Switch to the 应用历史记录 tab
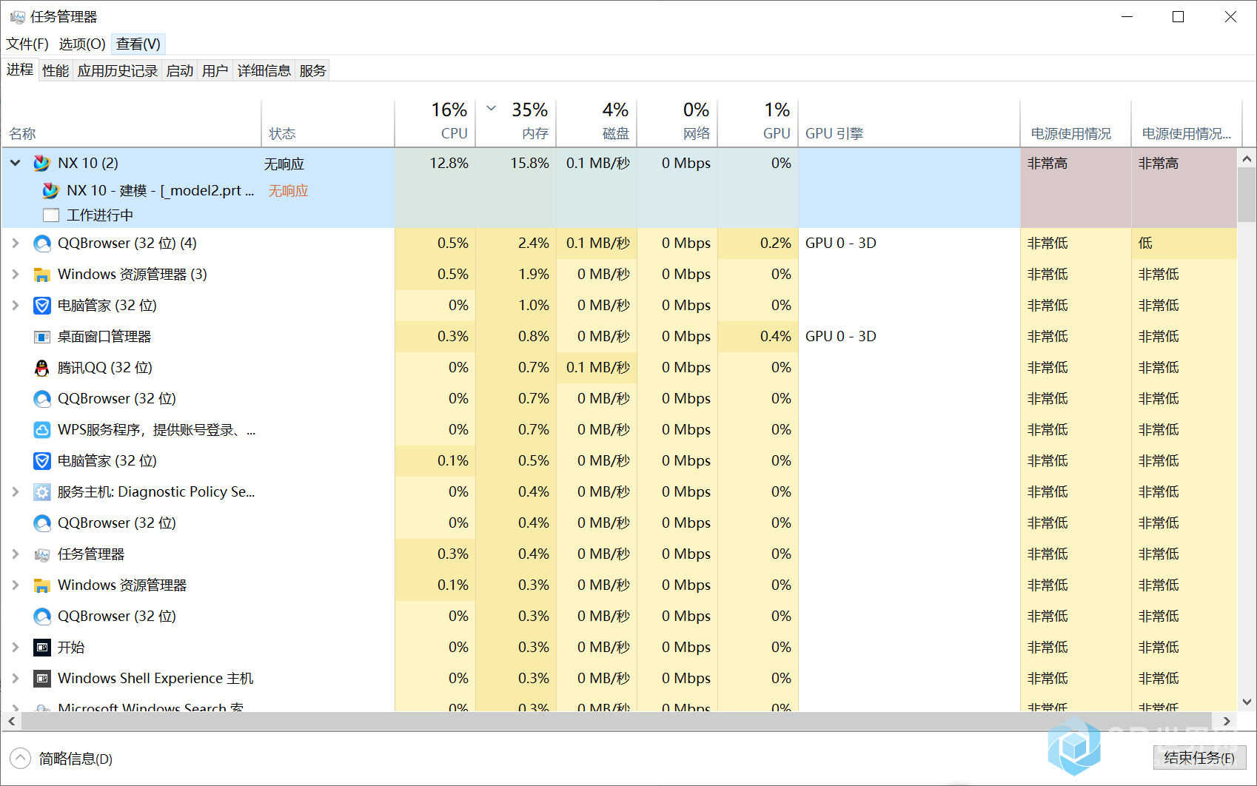 [118, 71]
